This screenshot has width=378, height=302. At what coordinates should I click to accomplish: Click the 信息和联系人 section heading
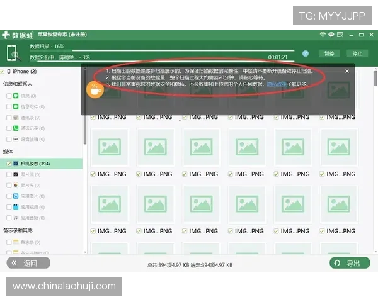tap(18, 84)
